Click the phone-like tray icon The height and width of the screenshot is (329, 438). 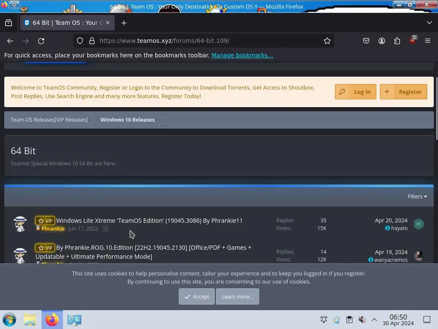tap(336, 320)
